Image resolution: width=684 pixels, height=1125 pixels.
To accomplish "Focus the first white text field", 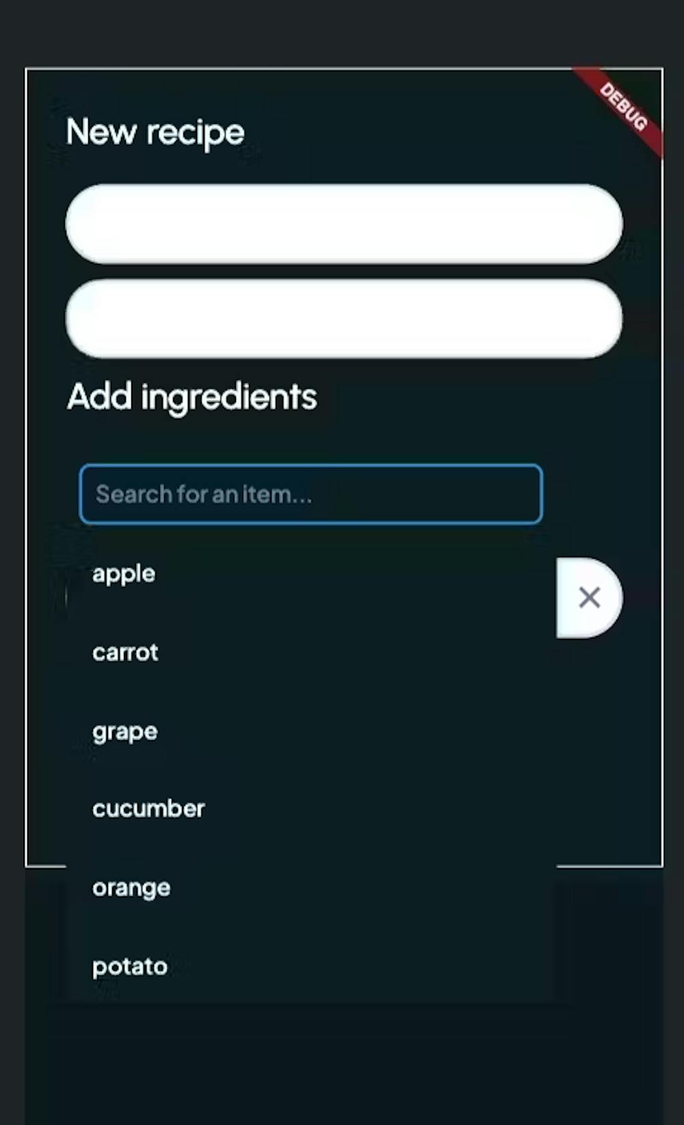I will [x=344, y=224].
